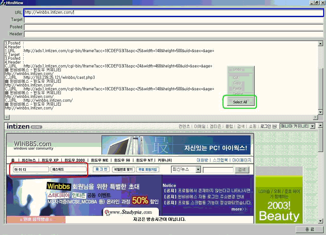Click the 비밀번호 찾기 button
Screen dimensions: 326x235
point(124,169)
